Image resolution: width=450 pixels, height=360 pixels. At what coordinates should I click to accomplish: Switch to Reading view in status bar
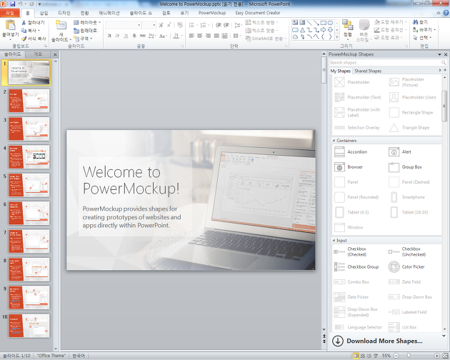coord(369,356)
